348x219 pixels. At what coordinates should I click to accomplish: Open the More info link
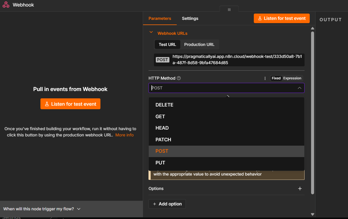tap(125, 135)
